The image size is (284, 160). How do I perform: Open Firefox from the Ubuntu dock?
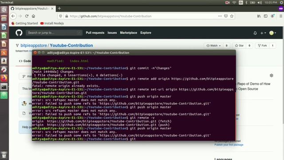coord(4,78)
